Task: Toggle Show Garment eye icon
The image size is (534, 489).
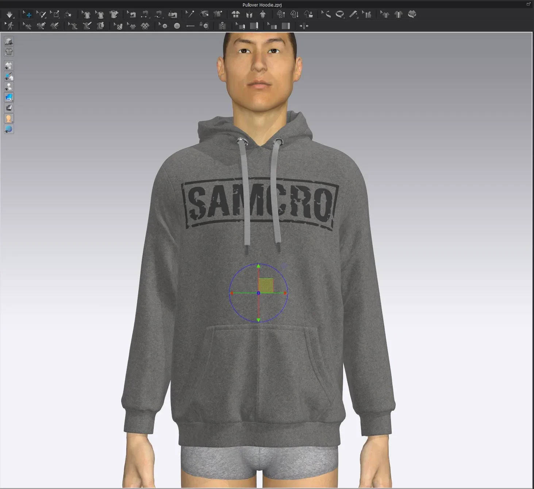Action: point(9,66)
